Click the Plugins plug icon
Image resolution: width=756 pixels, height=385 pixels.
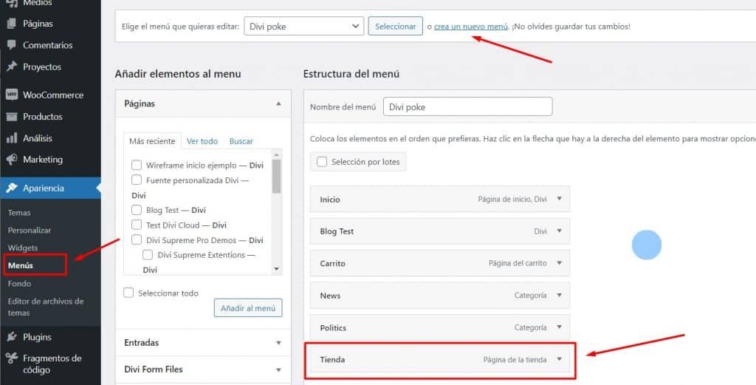pos(12,337)
